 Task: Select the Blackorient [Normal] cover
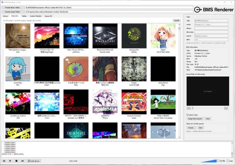105,36
